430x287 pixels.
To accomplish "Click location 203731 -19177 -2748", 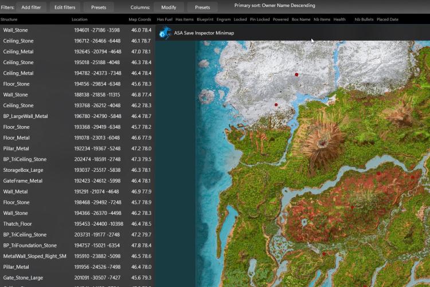I will click(x=97, y=235).
